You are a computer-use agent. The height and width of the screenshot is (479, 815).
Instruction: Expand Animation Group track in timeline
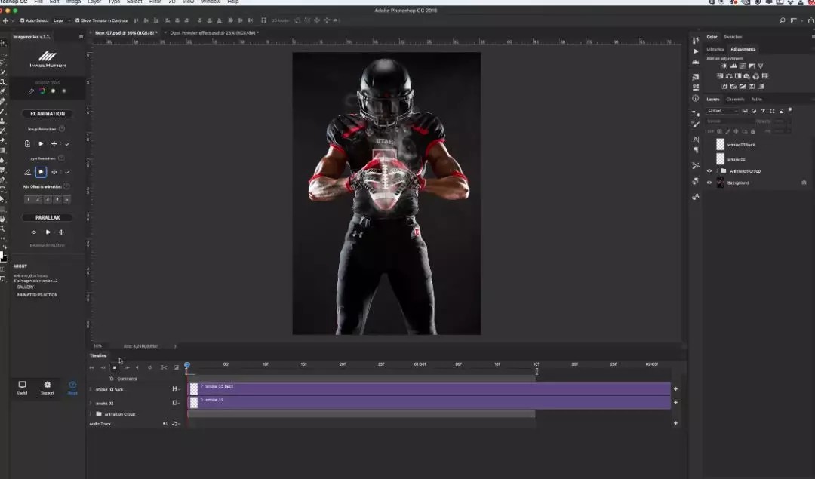91,414
